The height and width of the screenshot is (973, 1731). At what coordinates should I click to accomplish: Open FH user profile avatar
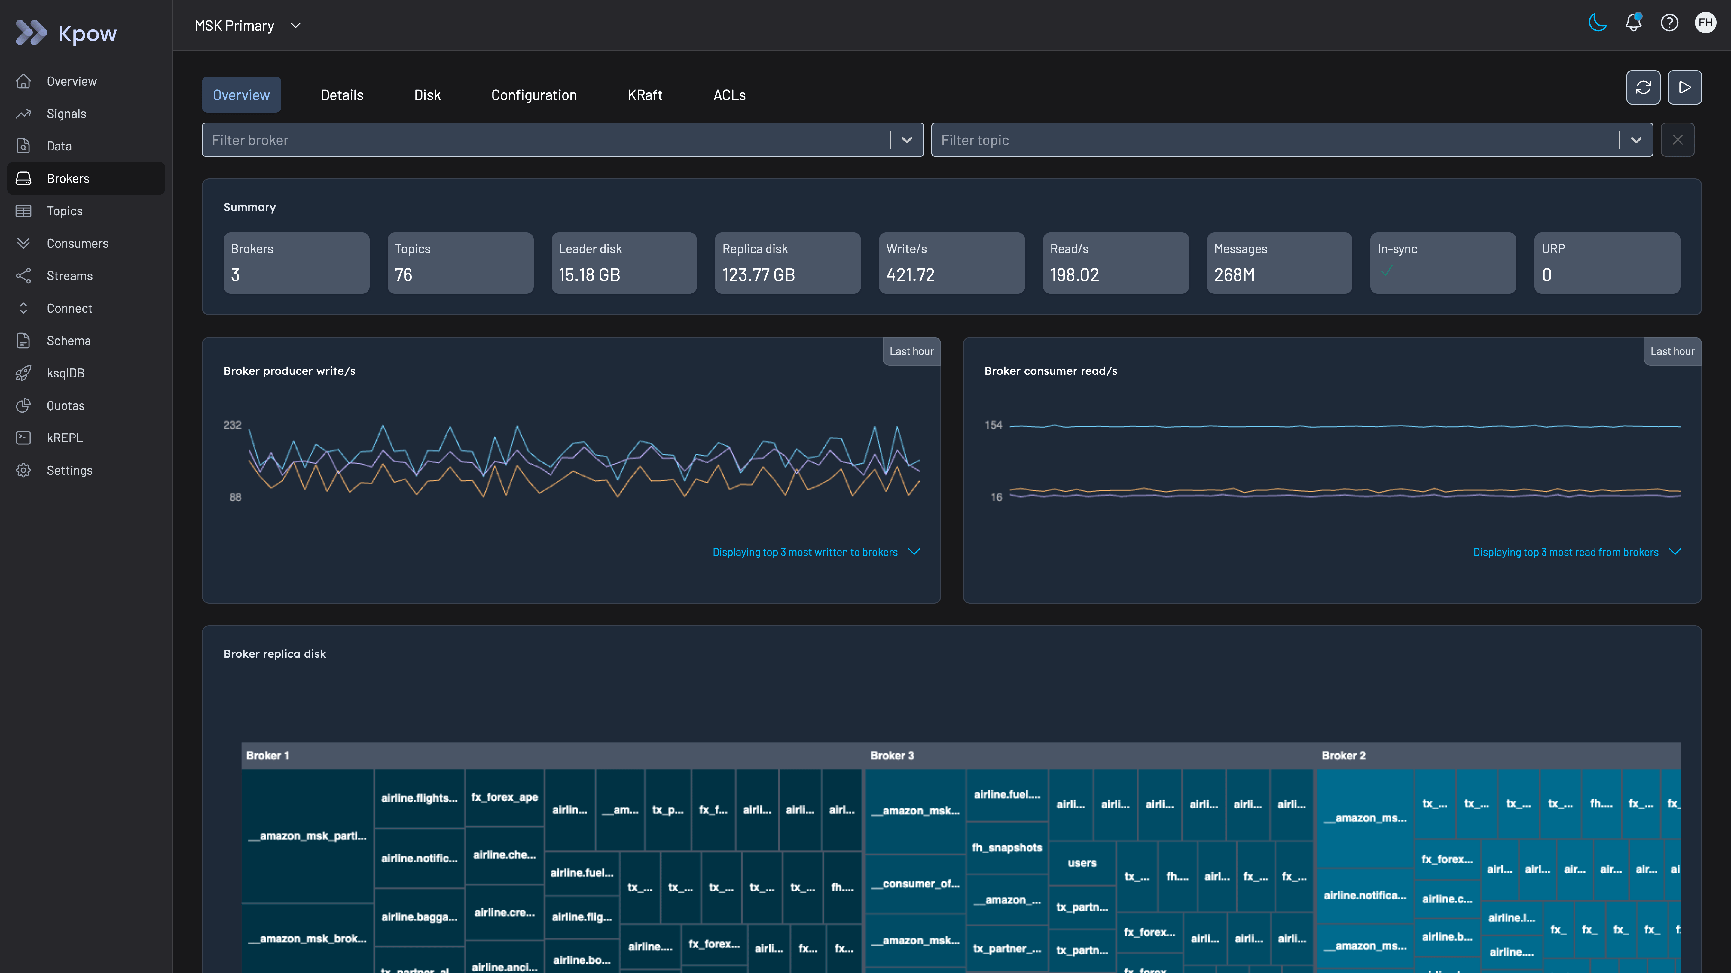point(1705,23)
